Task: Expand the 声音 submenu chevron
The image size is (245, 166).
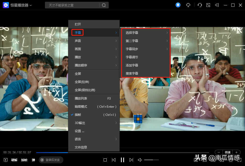Action: click(116, 41)
